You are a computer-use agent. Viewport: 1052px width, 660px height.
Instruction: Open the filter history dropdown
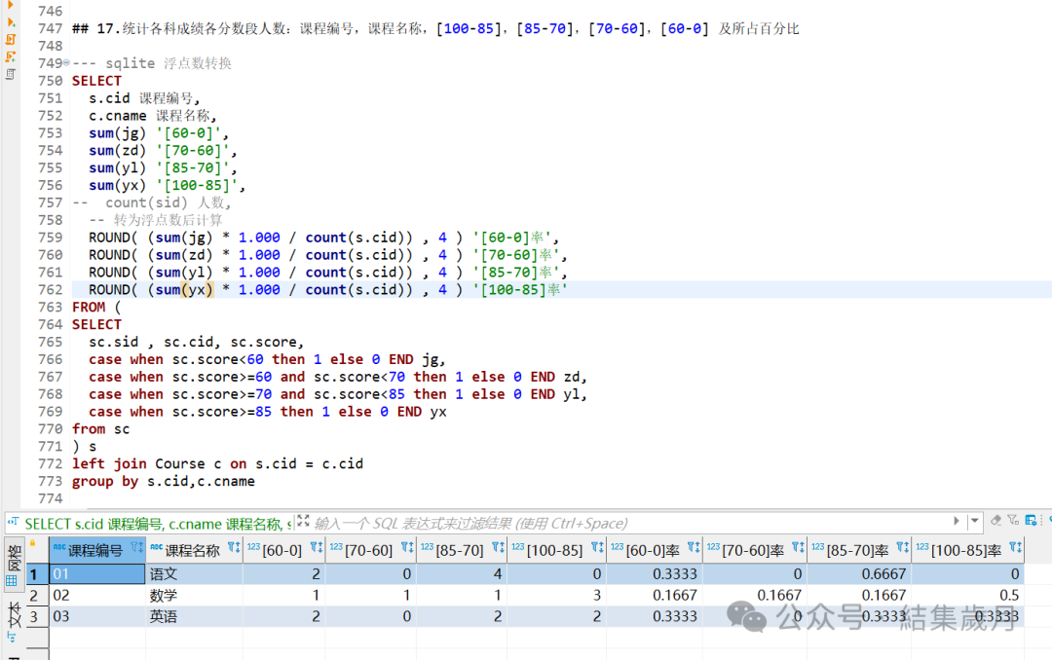[x=975, y=521]
